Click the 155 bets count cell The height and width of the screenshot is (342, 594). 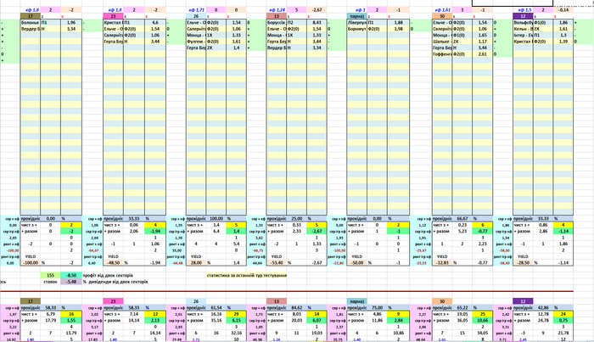point(50,275)
